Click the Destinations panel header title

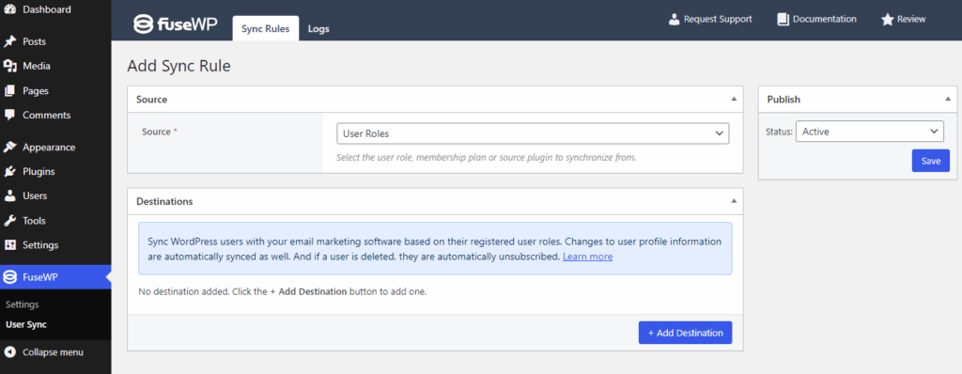164,201
